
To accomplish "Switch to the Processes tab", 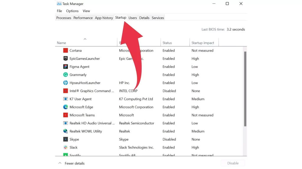I will click(64, 18).
